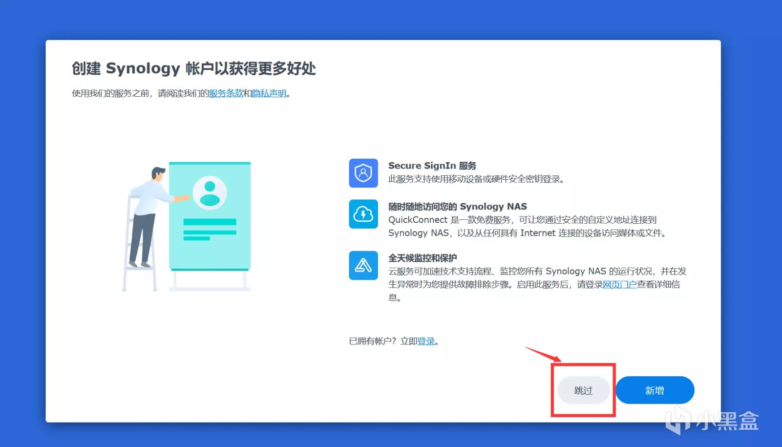782x447 pixels.
Task: Click the account illustration image
Action: coord(187,226)
